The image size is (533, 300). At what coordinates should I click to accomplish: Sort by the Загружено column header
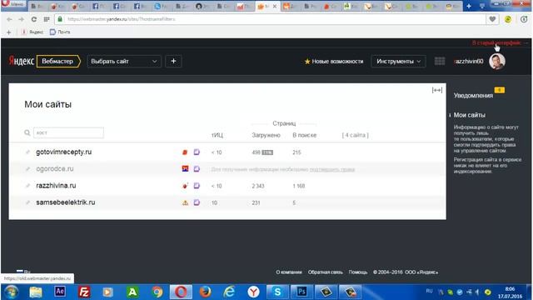[x=266, y=135]
